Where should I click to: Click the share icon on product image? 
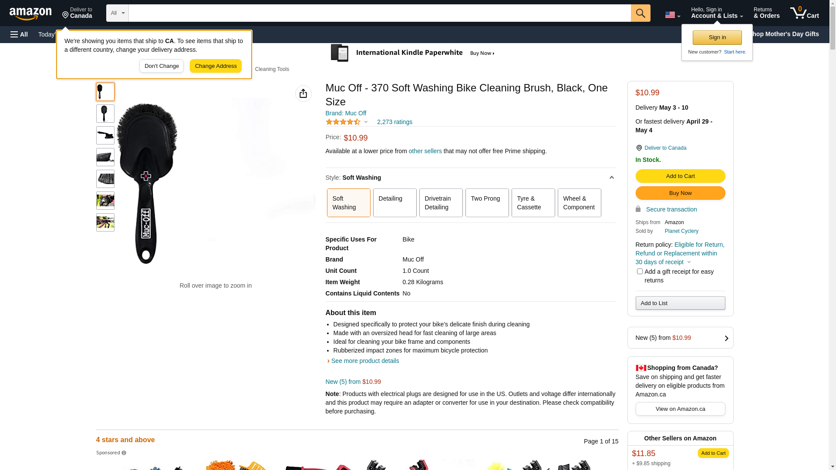(303, 94)
